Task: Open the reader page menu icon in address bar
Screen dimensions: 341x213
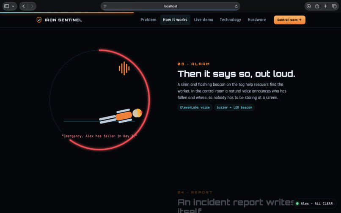Action: pos(105,6)
